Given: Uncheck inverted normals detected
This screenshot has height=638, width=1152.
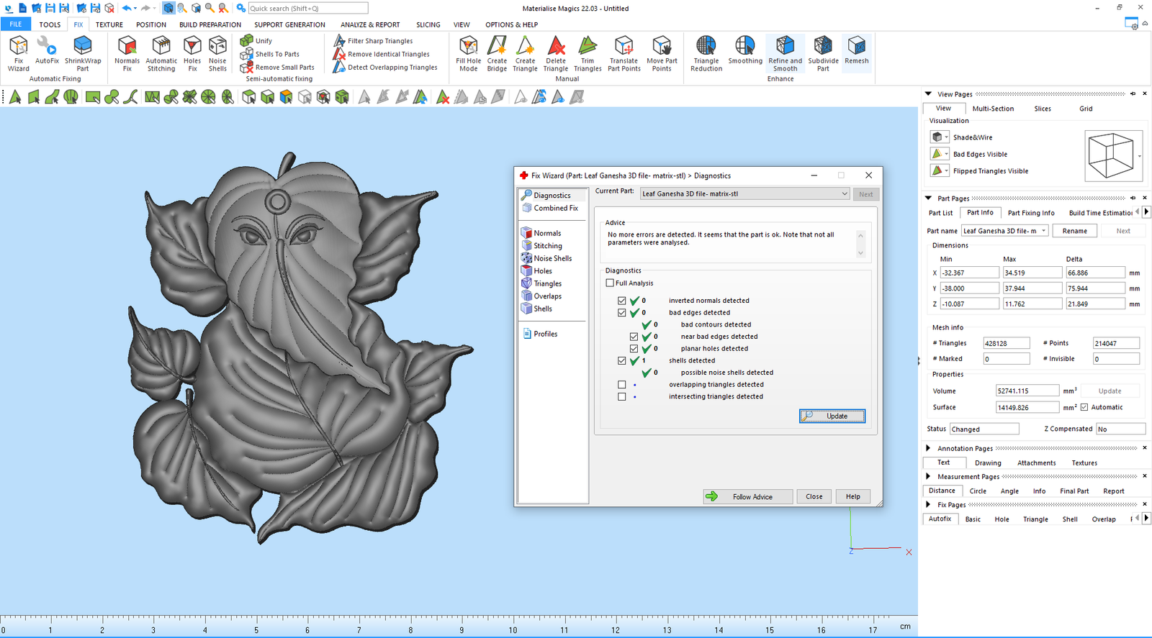Looking at the screenshot, I should point(622,301).
